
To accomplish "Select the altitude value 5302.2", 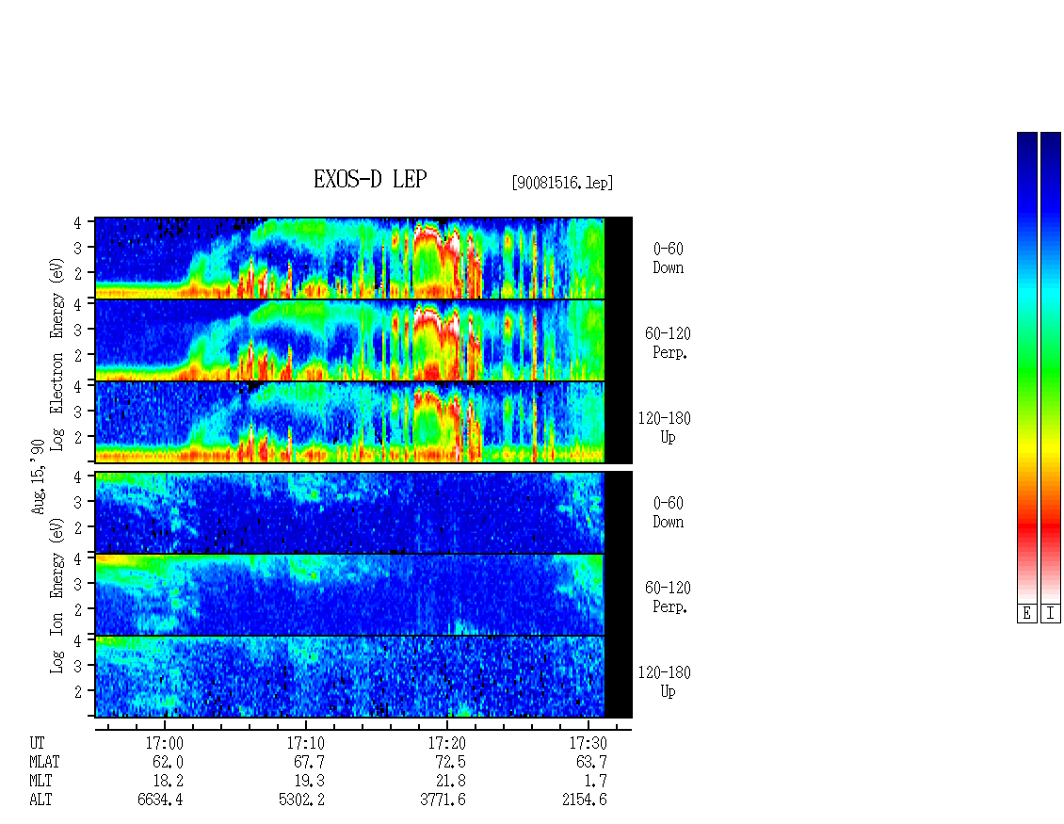I will click(301, 800).
